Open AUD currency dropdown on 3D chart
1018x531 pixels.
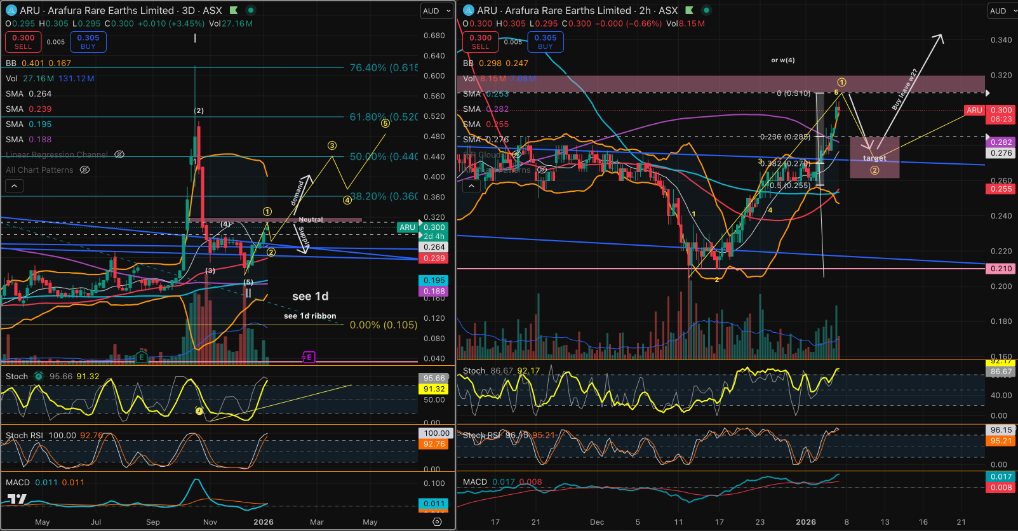coord(437,11)
